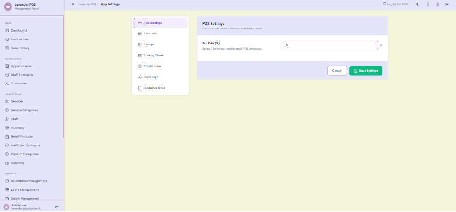Click the sidebar vertical scrollbar
The image size is (456, 212).
[63, 77]
